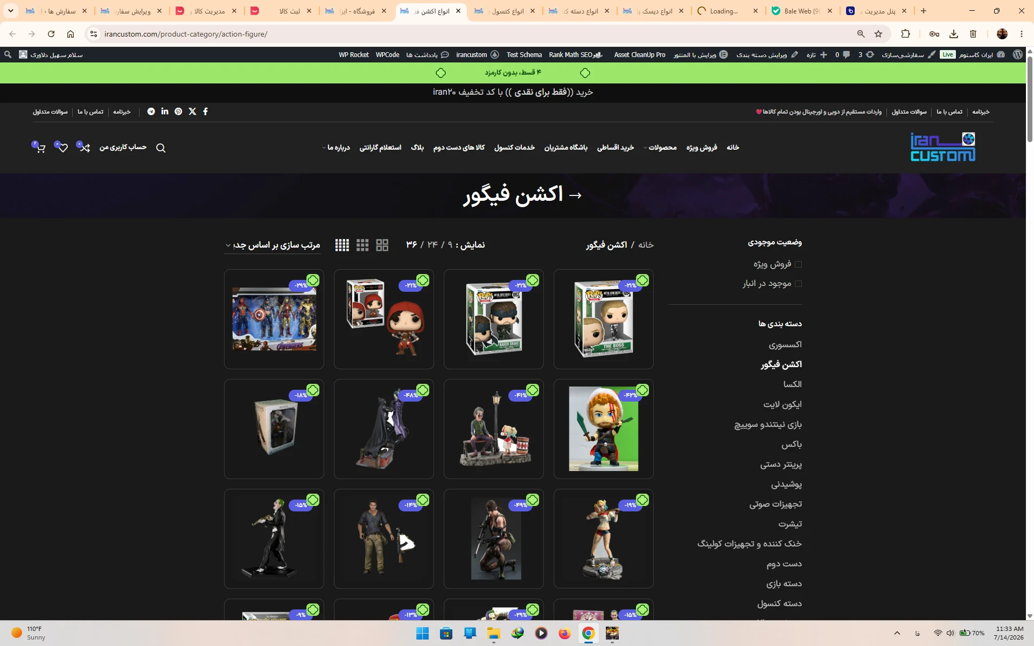Viewport: 1034px width, 646px height.
Task: Open the compare shuffle icon
Action: tap(84, 148)
